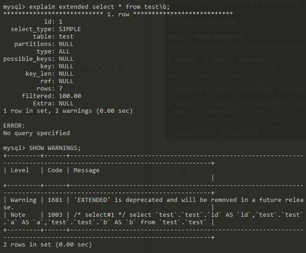Click the '2 rows in set' result line

pos(47,244)
